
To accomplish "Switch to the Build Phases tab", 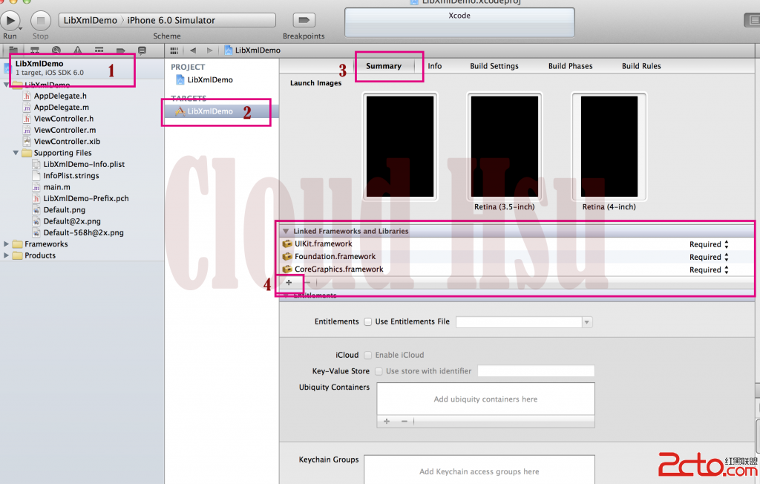I will pos(570,66).
